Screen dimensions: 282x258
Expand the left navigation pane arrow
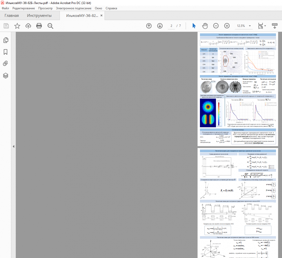13,146
